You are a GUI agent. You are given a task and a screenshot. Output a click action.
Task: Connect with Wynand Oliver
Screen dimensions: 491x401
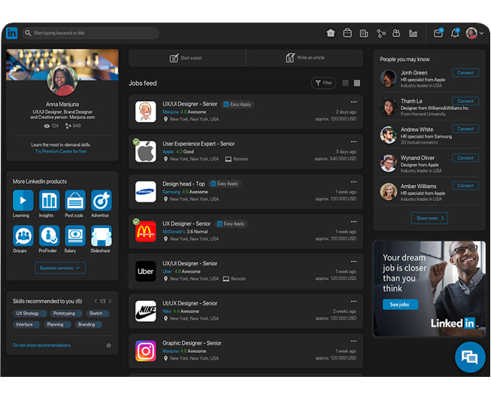coord(465,158)
